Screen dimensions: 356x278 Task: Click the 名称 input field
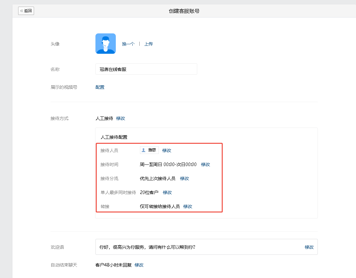[x=146, y=69]
